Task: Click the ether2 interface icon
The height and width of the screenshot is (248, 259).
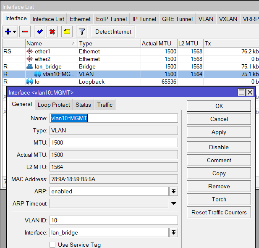Action: click(29, 59)
